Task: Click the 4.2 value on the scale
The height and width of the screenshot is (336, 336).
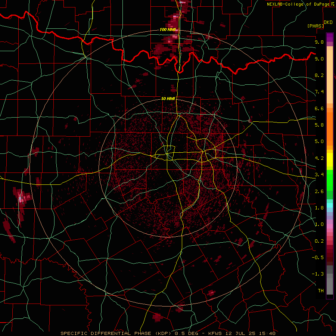Action: click(x=319, y=158)
